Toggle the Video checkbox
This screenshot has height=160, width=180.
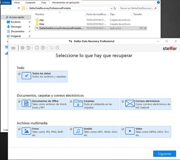[x=123, y=129]
